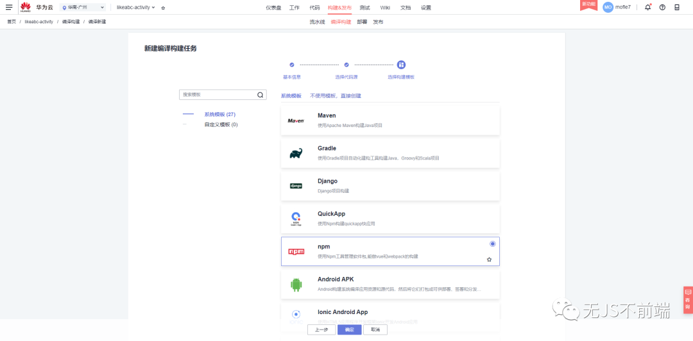693x341 pixels.
Task: Open the consultation side widget
Action: [688, 300]
